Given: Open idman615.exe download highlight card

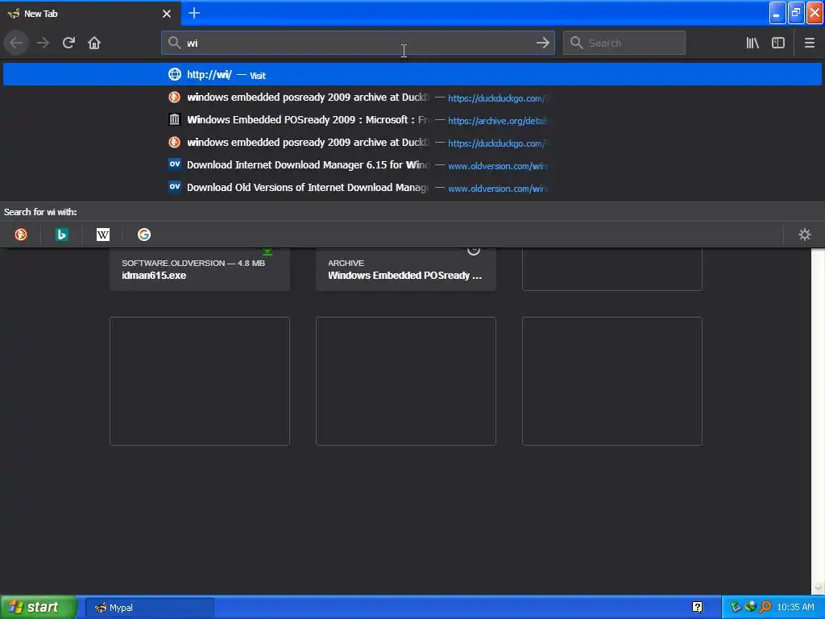Looking at the screenshot, I should (x=200, y=269).
